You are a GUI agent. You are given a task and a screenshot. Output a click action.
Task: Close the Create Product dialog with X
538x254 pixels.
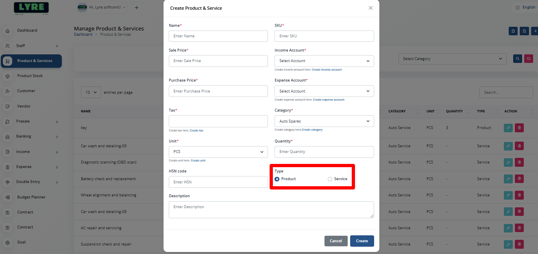click(370, 8)
